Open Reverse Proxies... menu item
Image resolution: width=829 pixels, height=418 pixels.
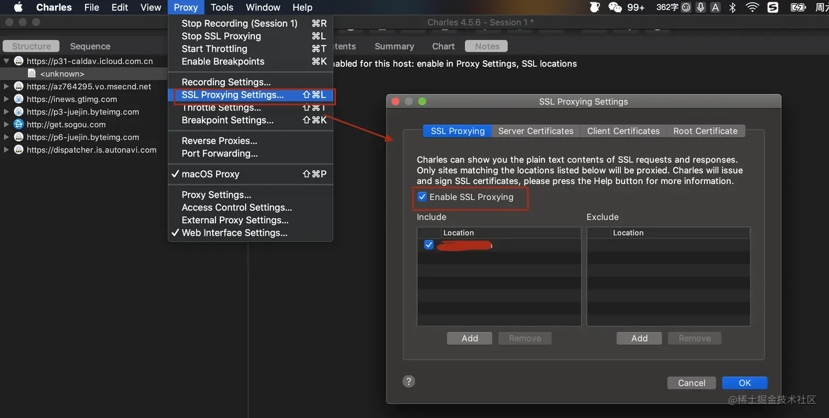(x=250, y=141)
